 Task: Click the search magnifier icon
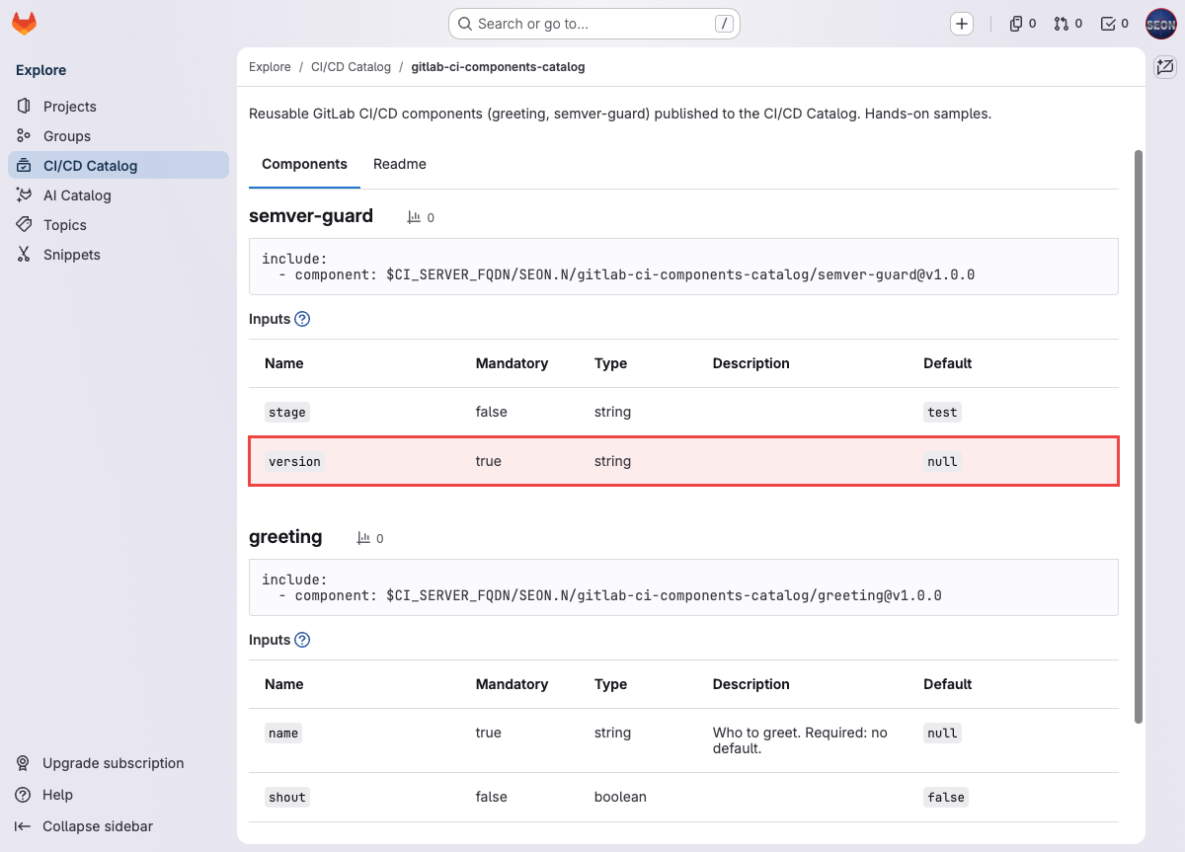[465, 24]
